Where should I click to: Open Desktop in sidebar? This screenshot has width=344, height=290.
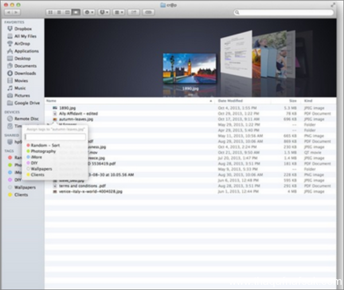(x=19, y=58)
